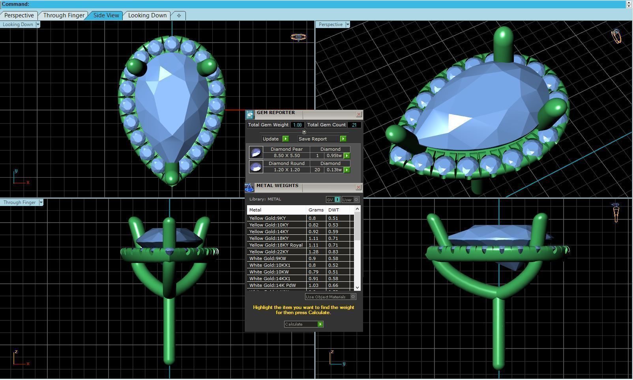The image size is (633, 380).
Task: Click the gem quantity 20 cell
Action: (x=317, y=170)
